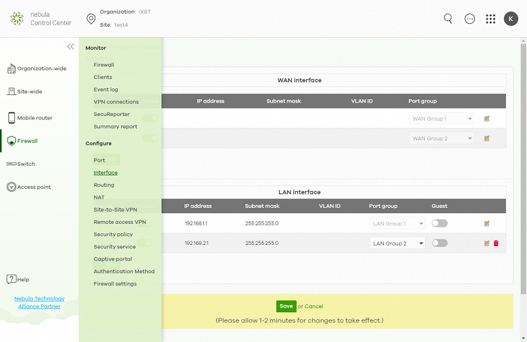Open the LAN Group 2 port group dropdown
Viewport: 527px width, 342px height.
397,244
